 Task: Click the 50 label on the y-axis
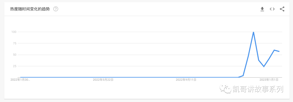(15, 55)
